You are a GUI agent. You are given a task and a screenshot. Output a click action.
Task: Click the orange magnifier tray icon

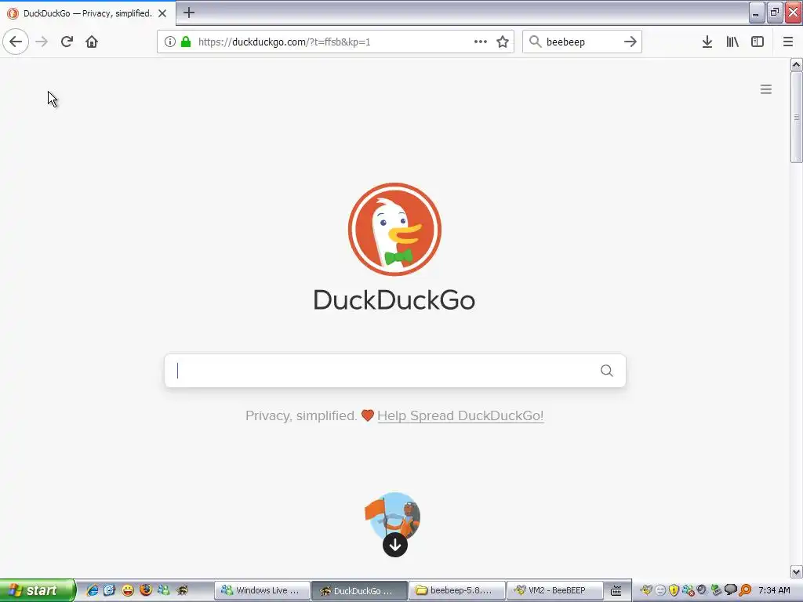coord(745,590)
